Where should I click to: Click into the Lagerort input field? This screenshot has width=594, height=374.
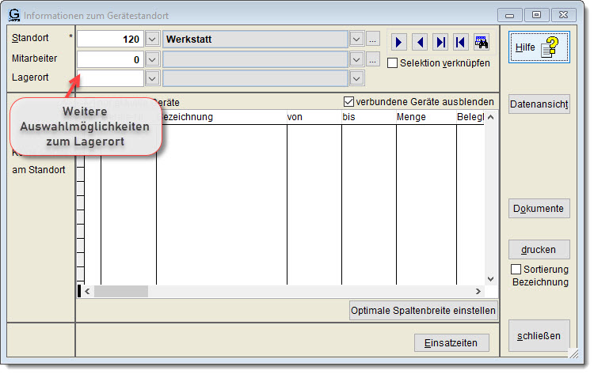[110, 78]
